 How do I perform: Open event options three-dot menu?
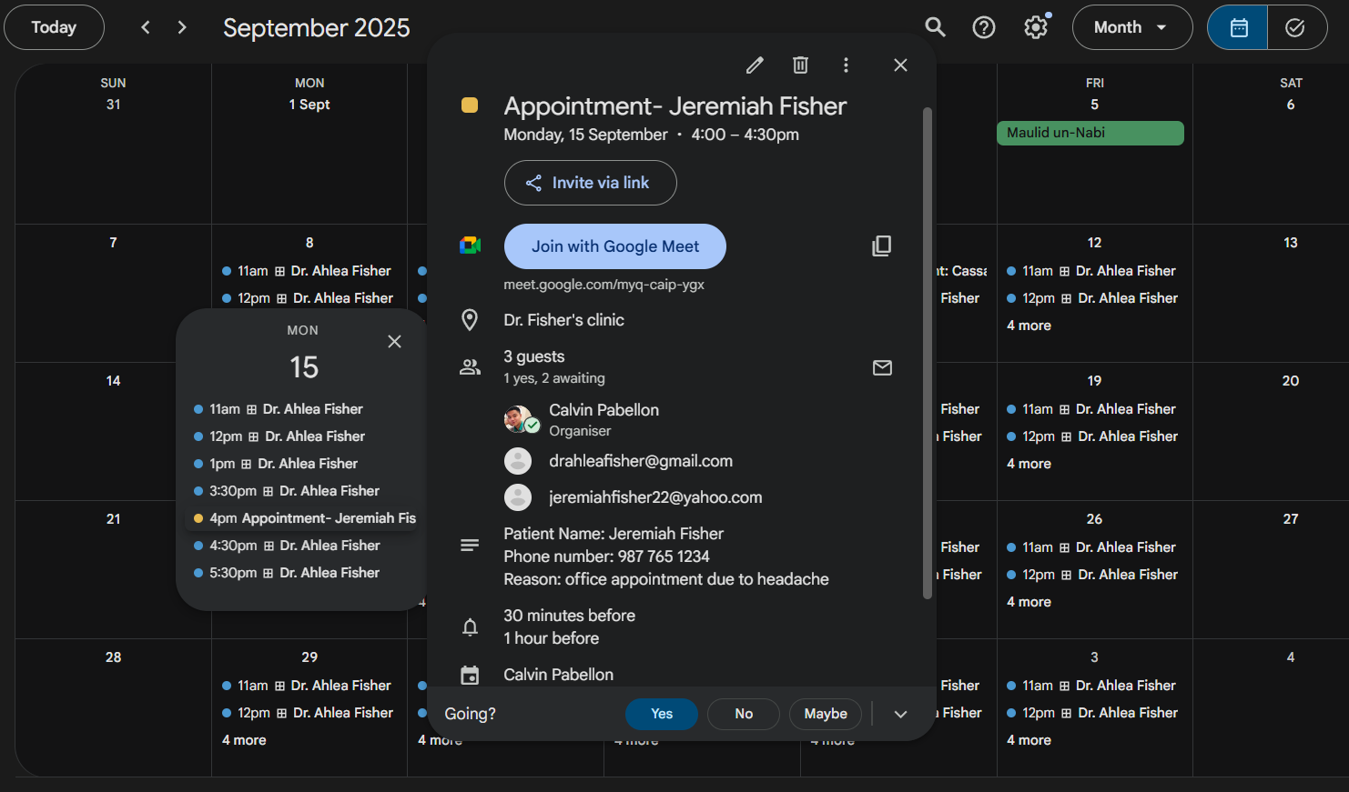(846, 65)
